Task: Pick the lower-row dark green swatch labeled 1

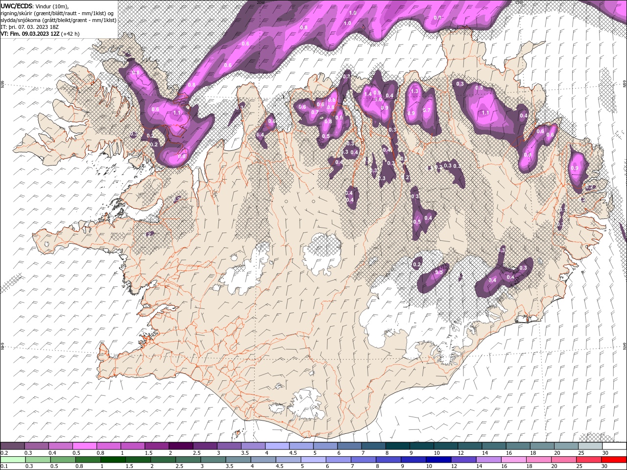Action: point(113,459)
